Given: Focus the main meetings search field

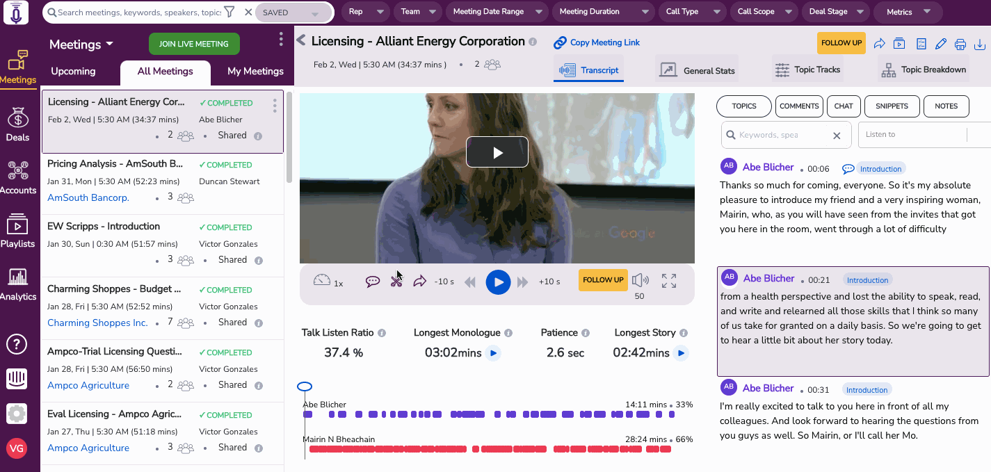Looking at the screenshot, I should click(x=139, y=13).
